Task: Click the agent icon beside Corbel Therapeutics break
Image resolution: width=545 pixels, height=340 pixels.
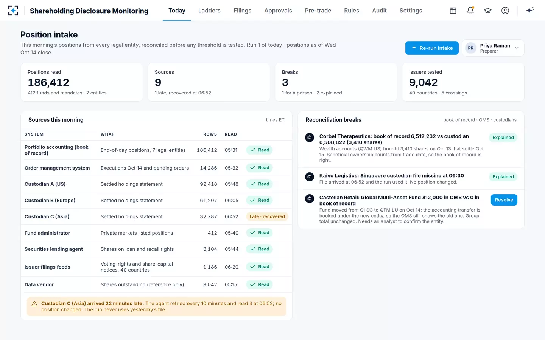Action: [310, 138]
